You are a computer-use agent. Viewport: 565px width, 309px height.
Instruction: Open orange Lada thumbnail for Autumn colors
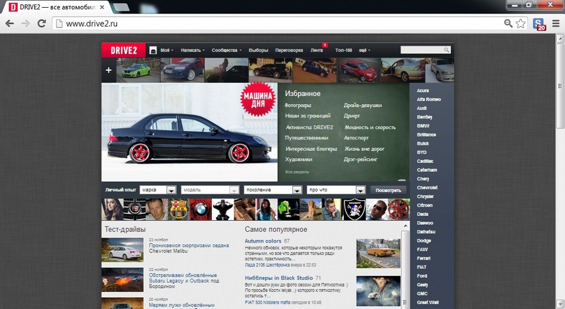(x=378, y=253)
